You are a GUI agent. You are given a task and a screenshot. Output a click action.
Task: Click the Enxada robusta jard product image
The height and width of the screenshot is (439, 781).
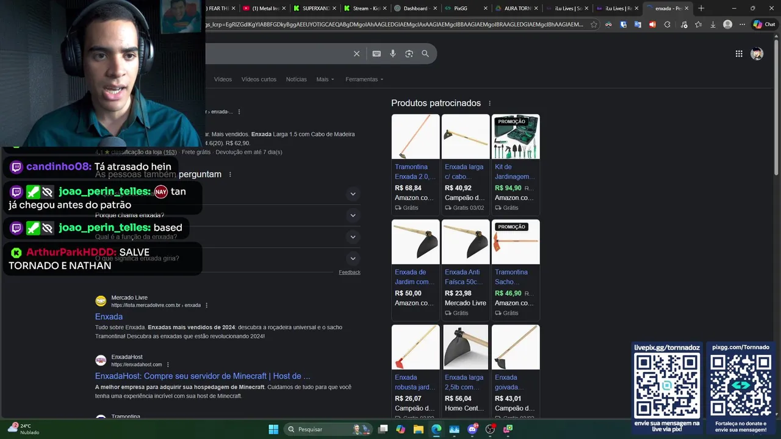click(x=416, y=347)
